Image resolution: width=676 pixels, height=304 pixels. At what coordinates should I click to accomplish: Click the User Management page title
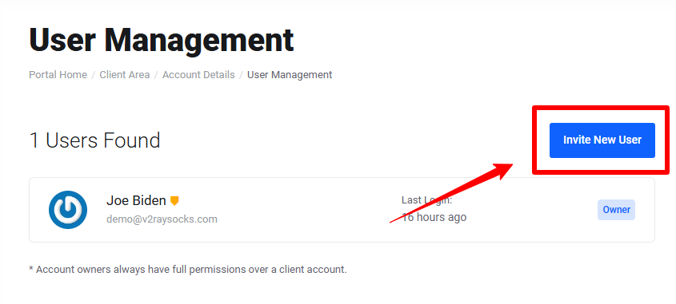[162, 40]
